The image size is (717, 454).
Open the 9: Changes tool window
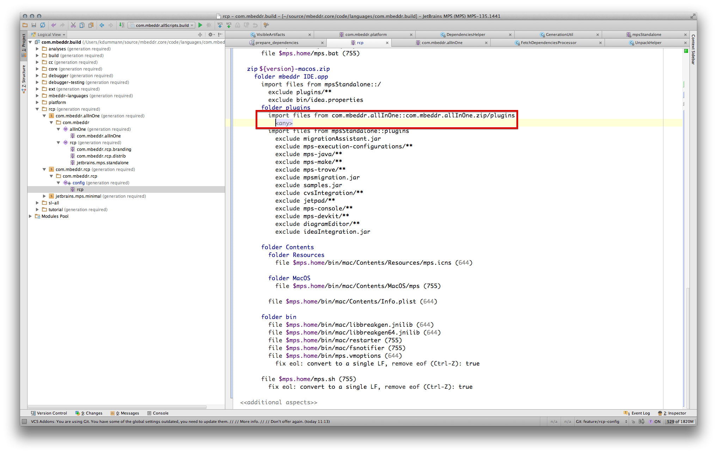click(89, 413)
